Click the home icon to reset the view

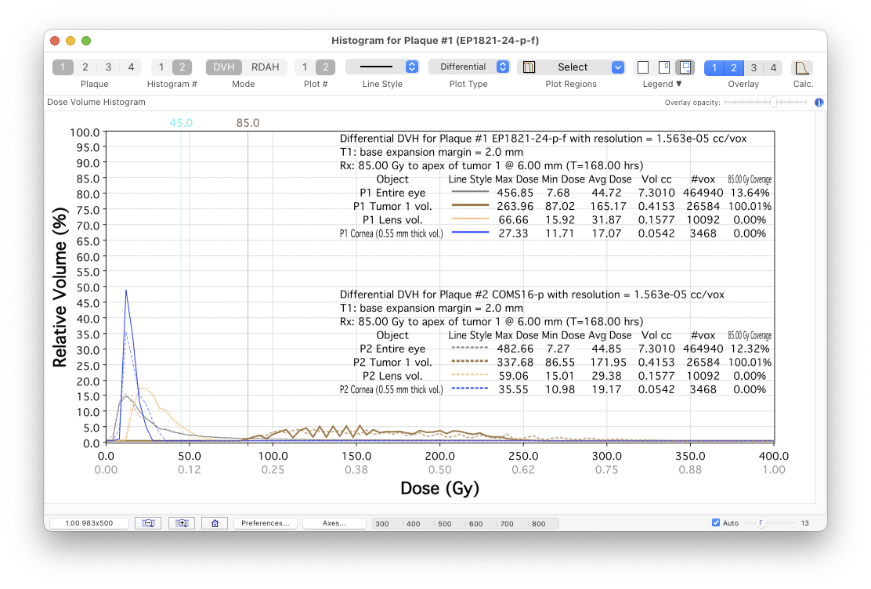(x=214, y=522)
